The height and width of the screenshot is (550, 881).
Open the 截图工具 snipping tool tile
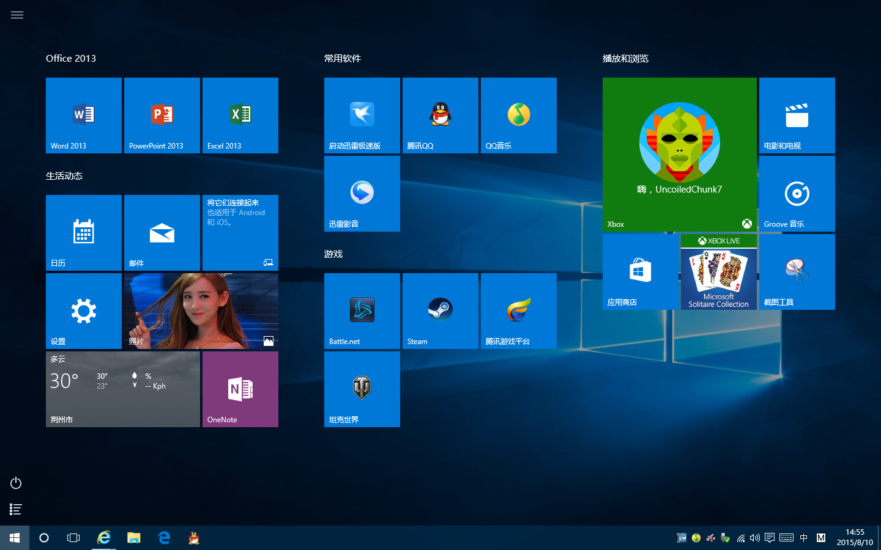click(797, 271)
